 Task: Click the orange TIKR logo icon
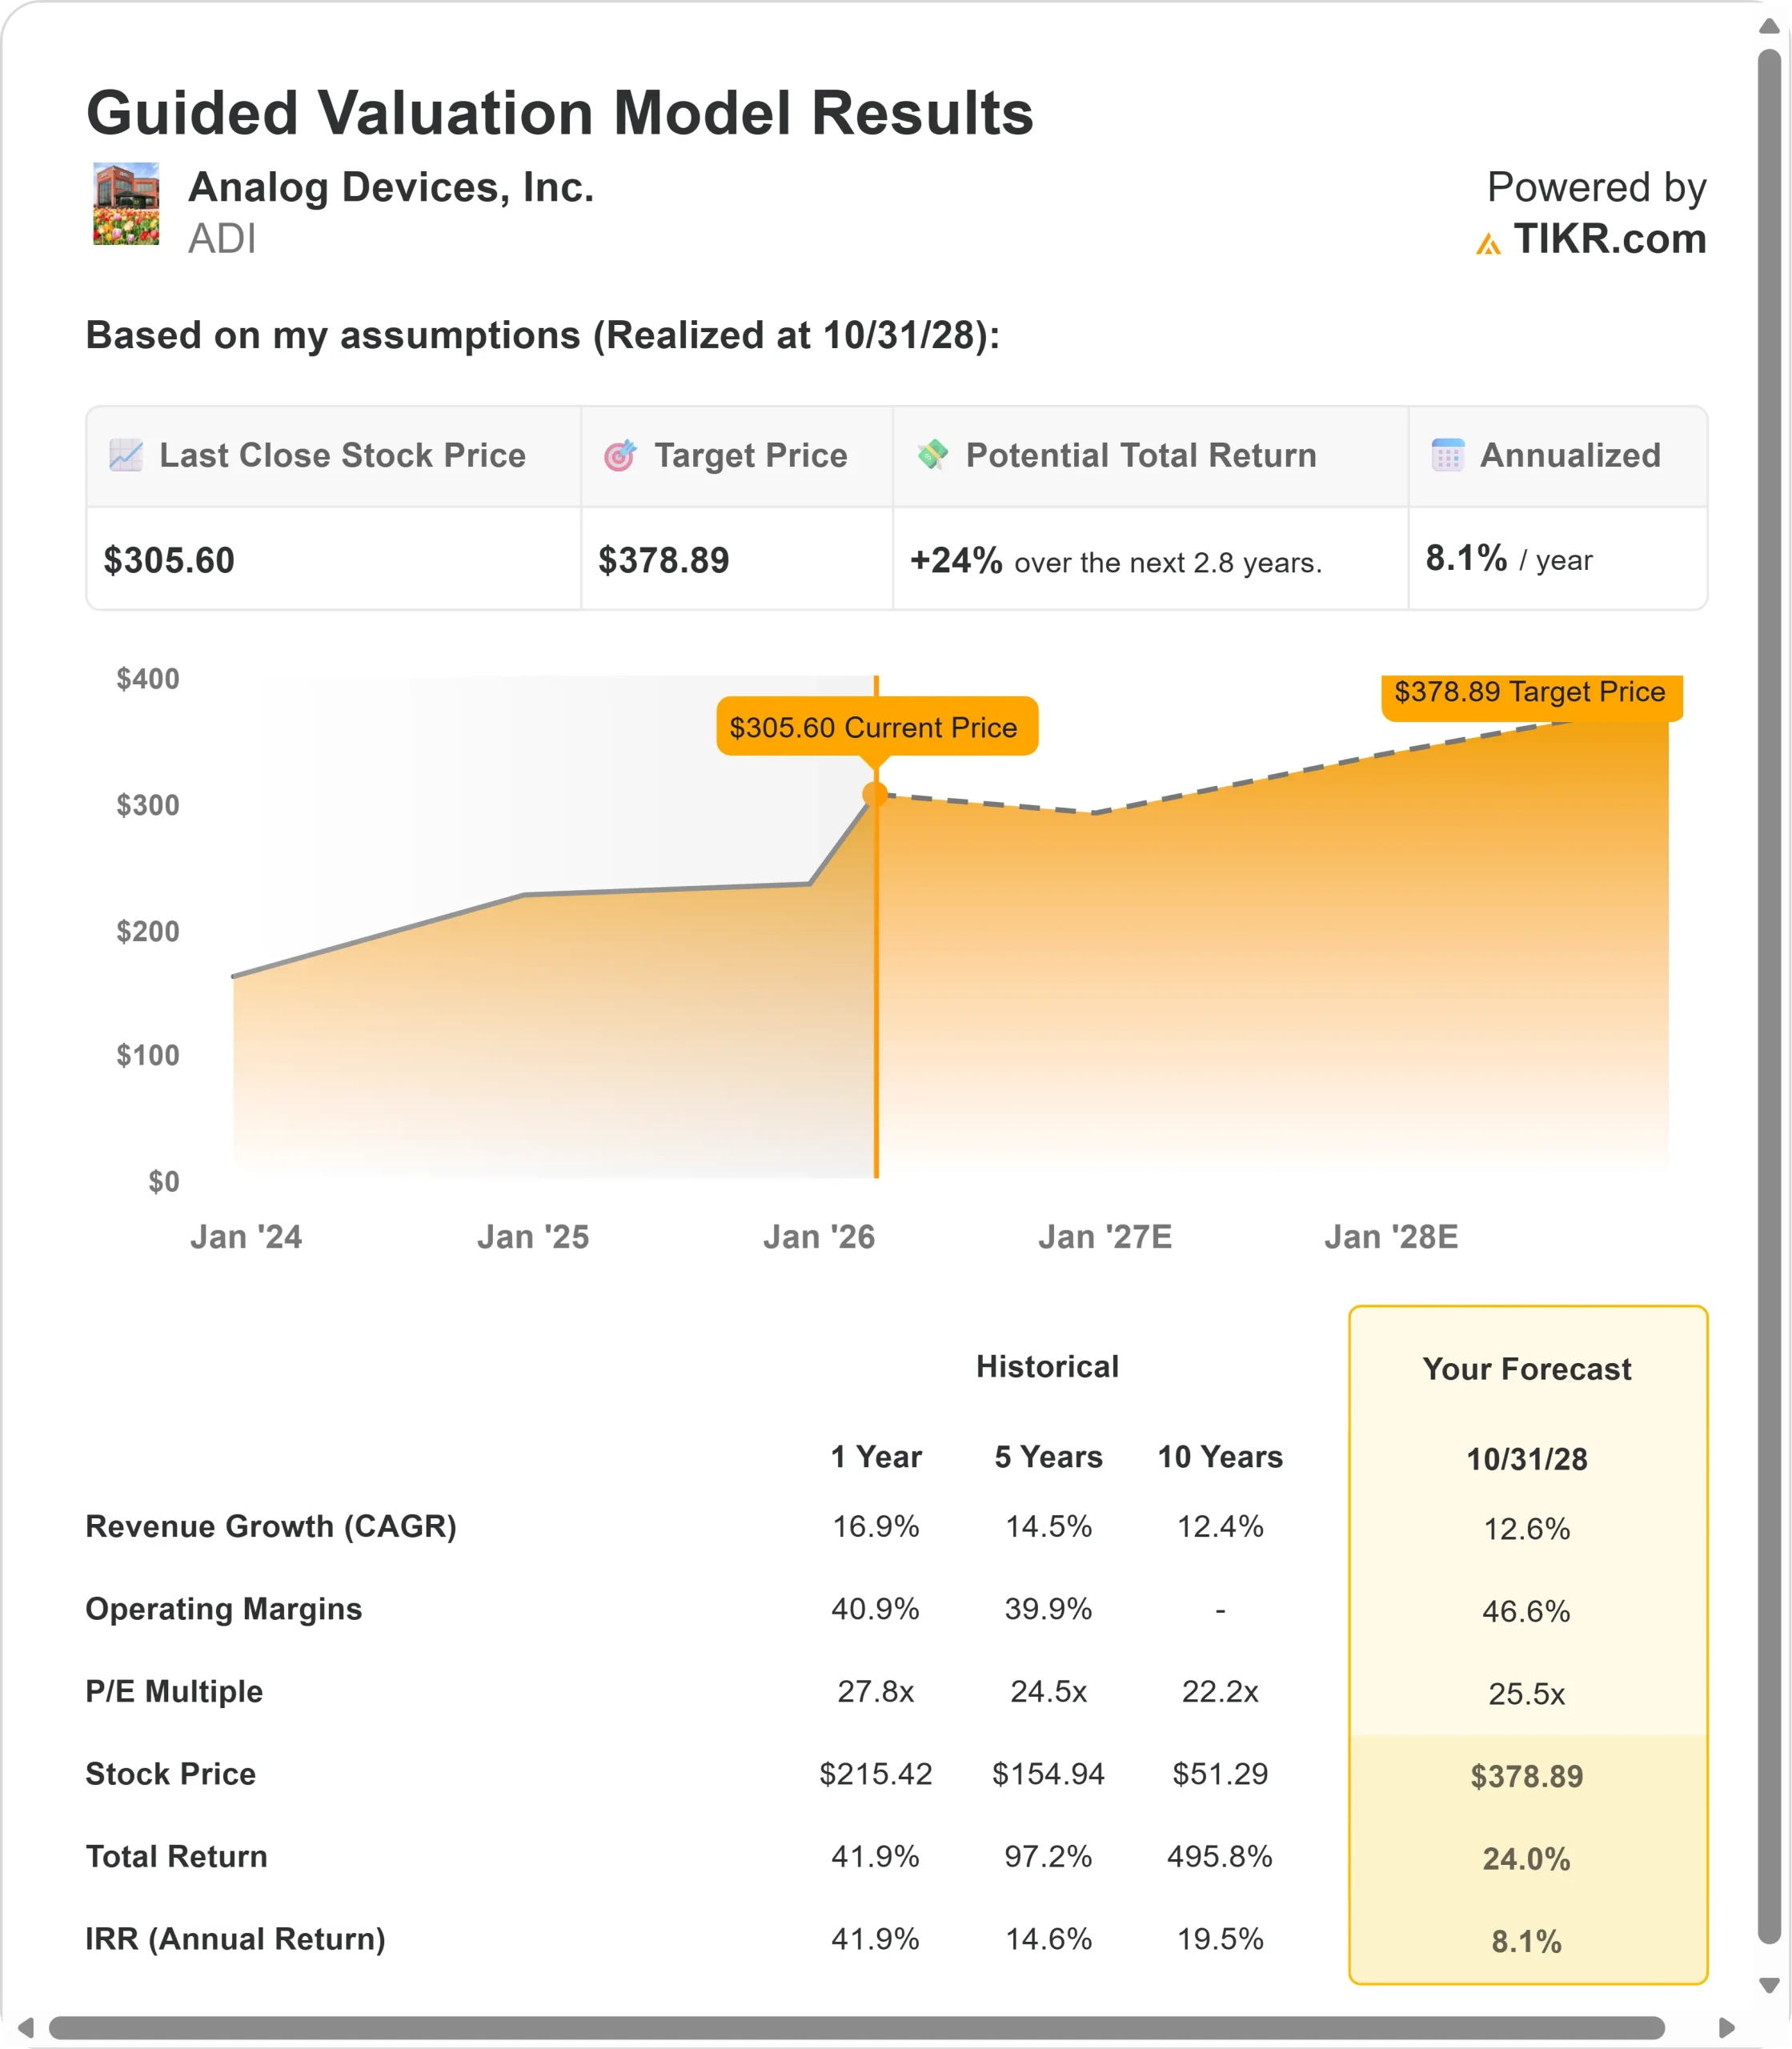pos(1488,243)
